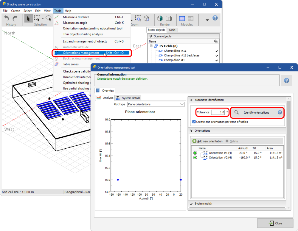Select the arrow pointer selection tool

tap(29, 19)
